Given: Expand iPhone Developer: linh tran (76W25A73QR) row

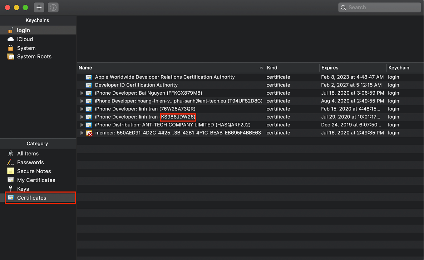Looking at the screenshot, I should (82, 109).
